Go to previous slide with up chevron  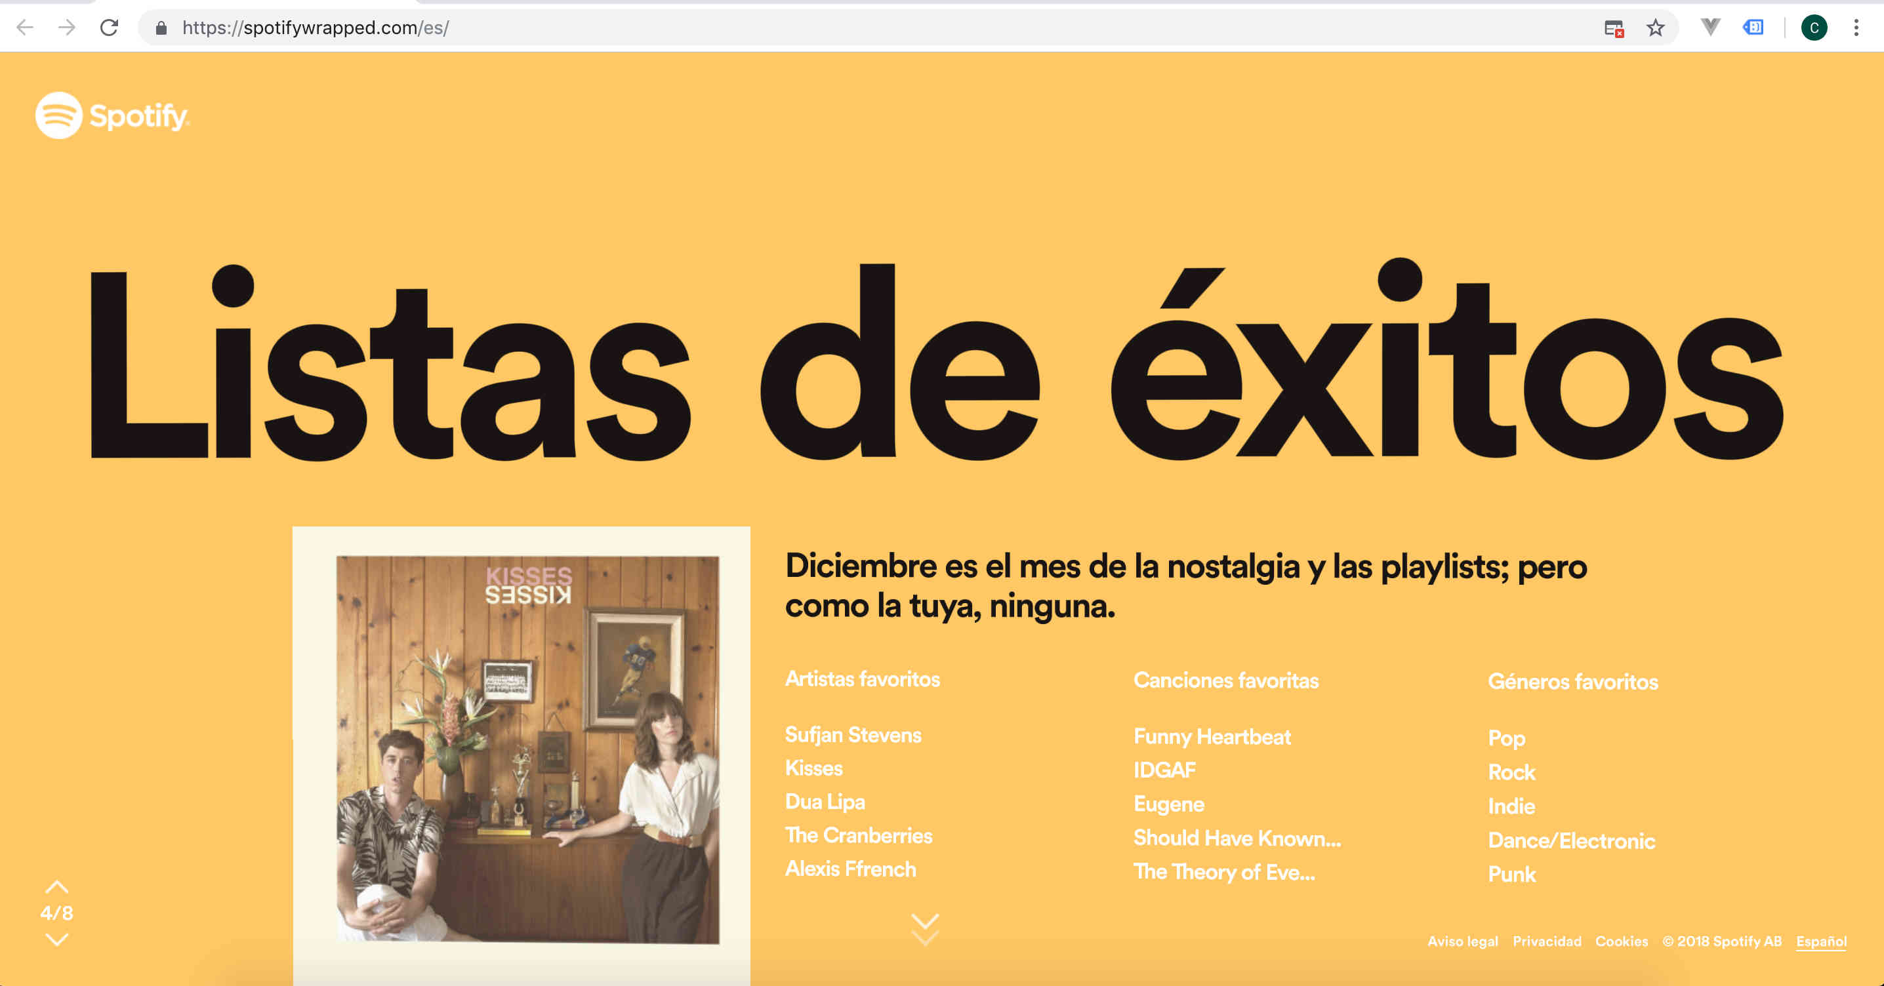56,887
